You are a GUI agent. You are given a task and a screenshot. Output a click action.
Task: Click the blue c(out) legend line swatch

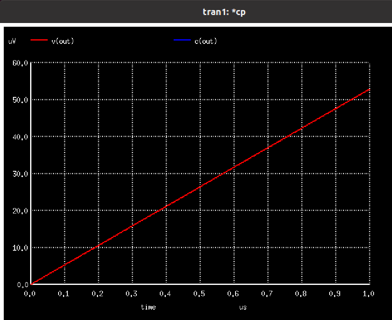tap(182, 40)
